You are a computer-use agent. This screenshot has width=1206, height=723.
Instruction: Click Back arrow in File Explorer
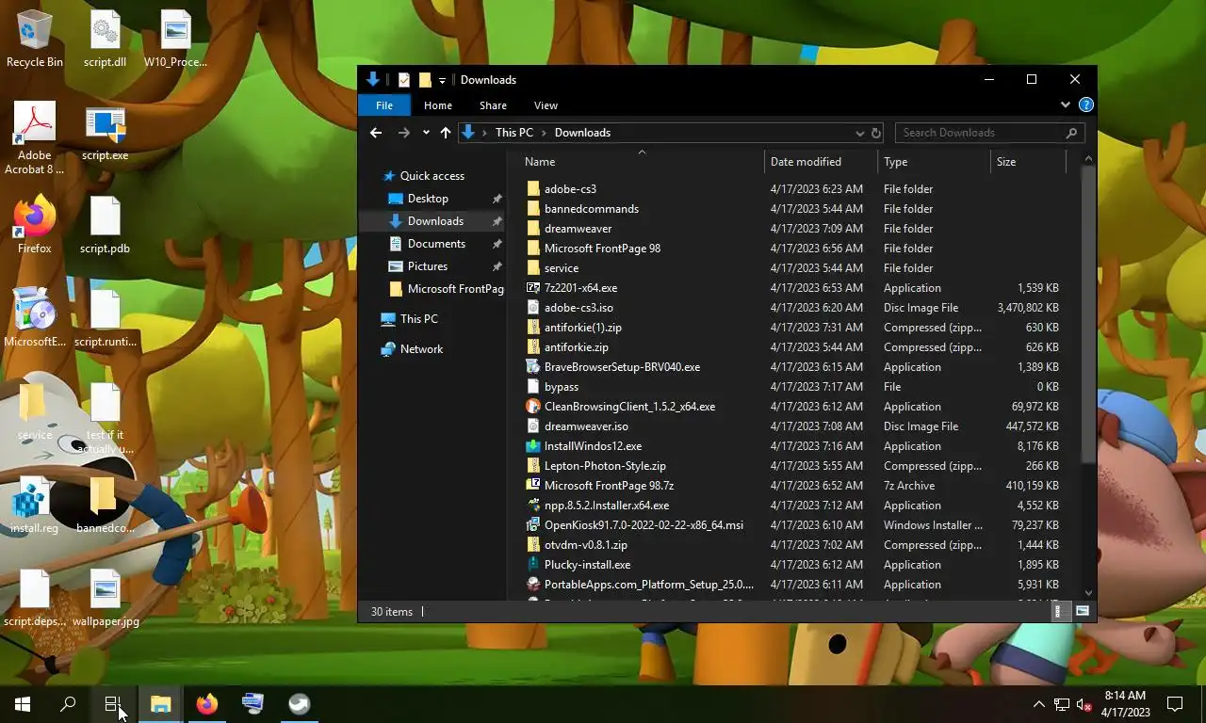[x=375, y=133]
